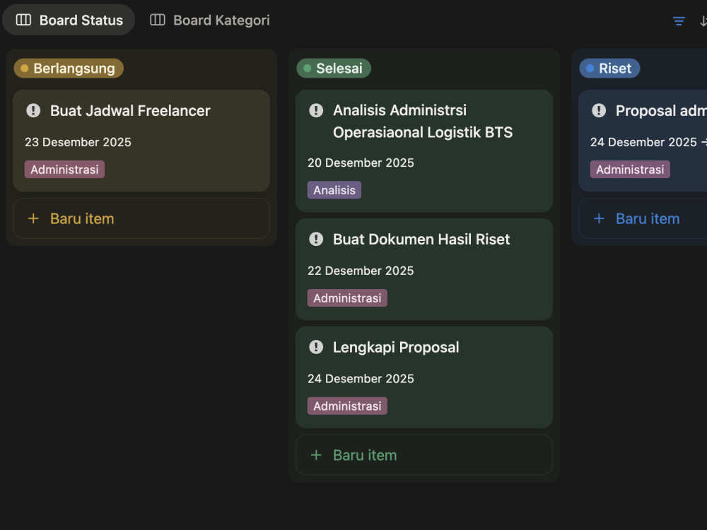Click Administrasi tag on Lengkapi Proposal

(x=347, y=406)
